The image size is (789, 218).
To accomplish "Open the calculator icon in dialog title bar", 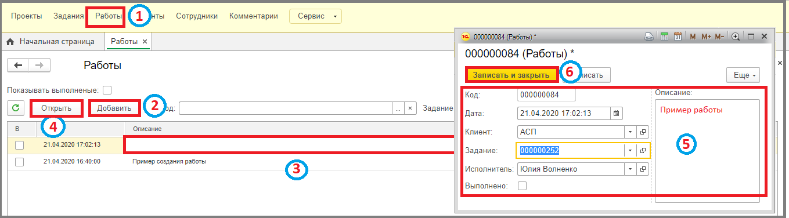I will tap(665, 37).
